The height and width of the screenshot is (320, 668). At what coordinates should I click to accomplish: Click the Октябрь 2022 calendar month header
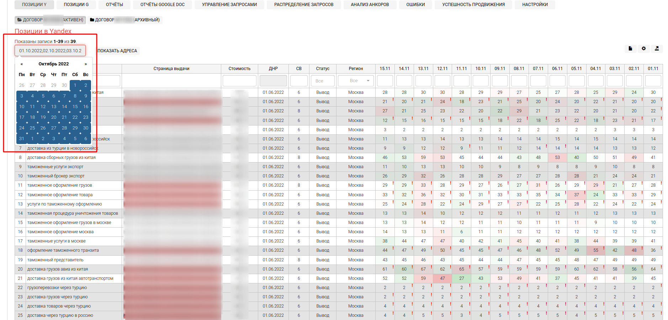point(54,64)
